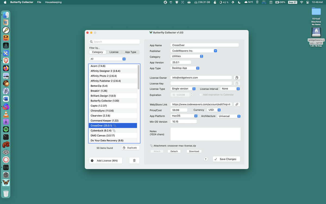Enable Add expiration to Calendar checkbox
The image size is (326, 204).
click(201, 95)
